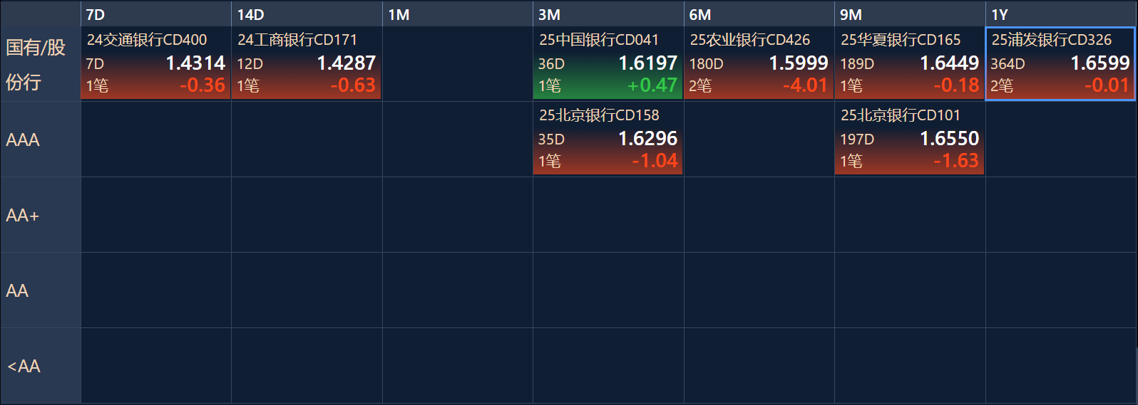Click the yield value 1.6296
This screenshot has height=405, width=1138.
coord(647,139)
